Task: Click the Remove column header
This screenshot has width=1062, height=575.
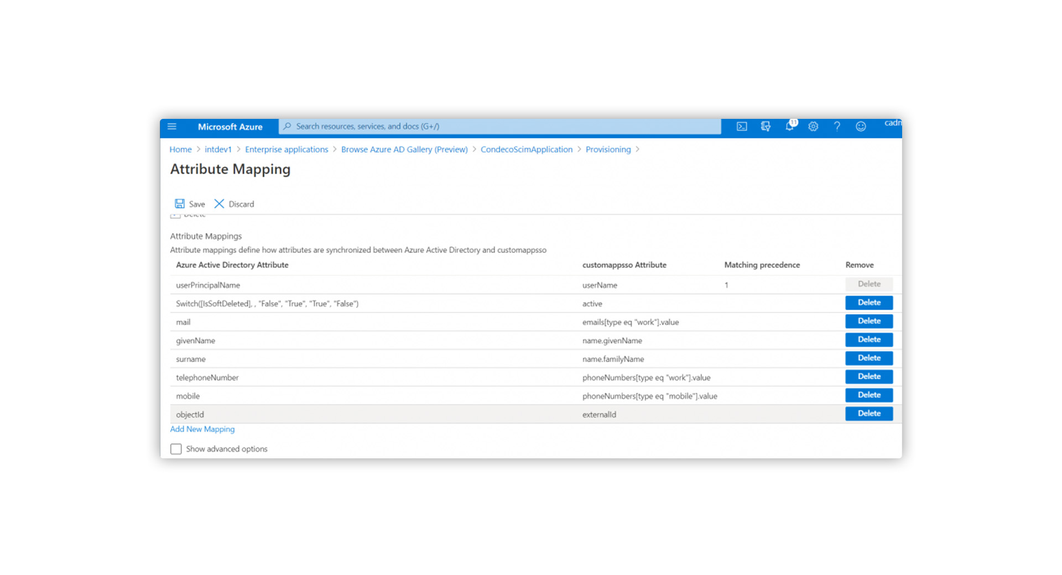Action: (x=859, y=265)
